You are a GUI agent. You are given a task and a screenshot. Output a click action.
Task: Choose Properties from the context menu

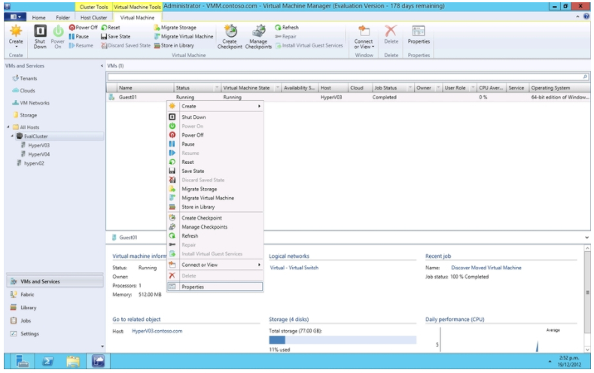(x=215, y=287)
